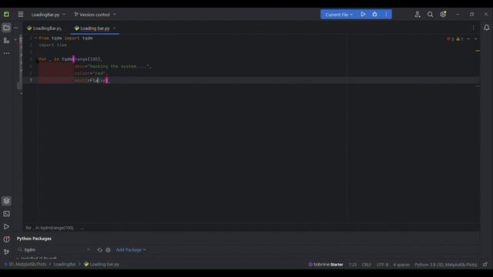This screenshot has height=277, width=493.
Task: Open the Run tool window in sidebar
Action: click(x=6, y=226)
